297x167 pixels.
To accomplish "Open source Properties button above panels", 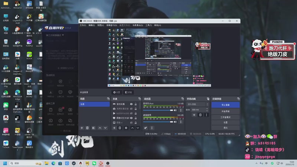I will coord(117,92).
